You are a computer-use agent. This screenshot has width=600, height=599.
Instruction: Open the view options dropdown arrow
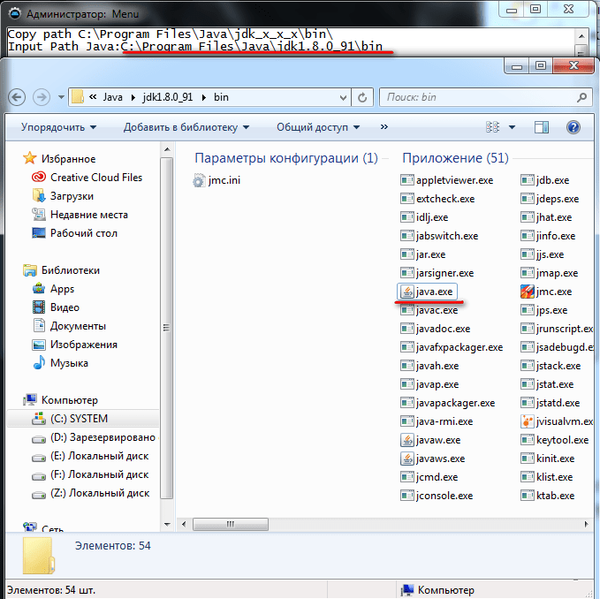pos(512,127)
